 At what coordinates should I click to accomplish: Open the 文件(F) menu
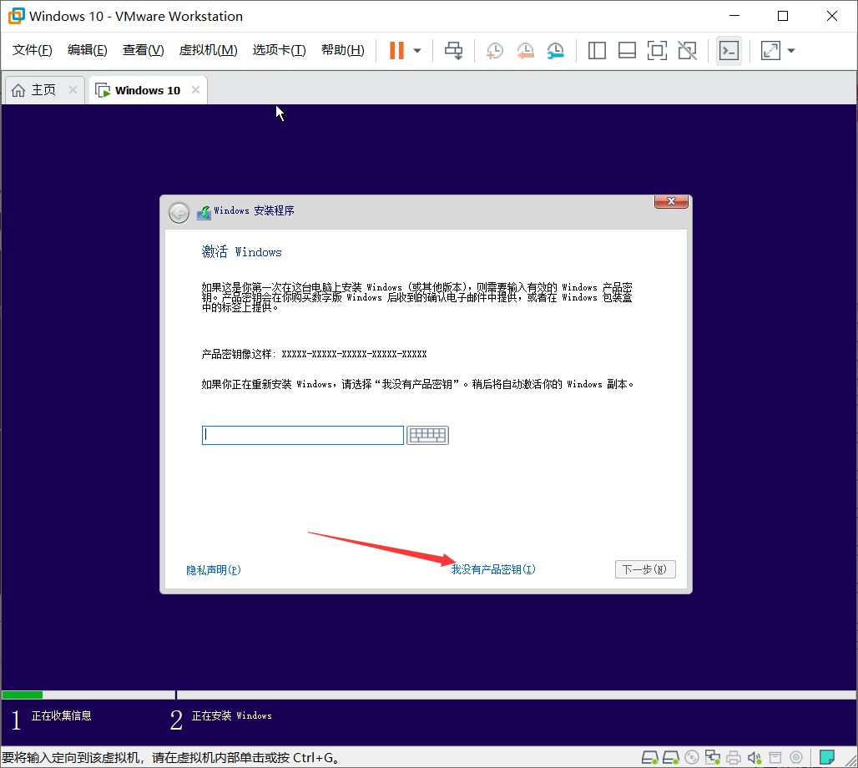click(33, 50)
